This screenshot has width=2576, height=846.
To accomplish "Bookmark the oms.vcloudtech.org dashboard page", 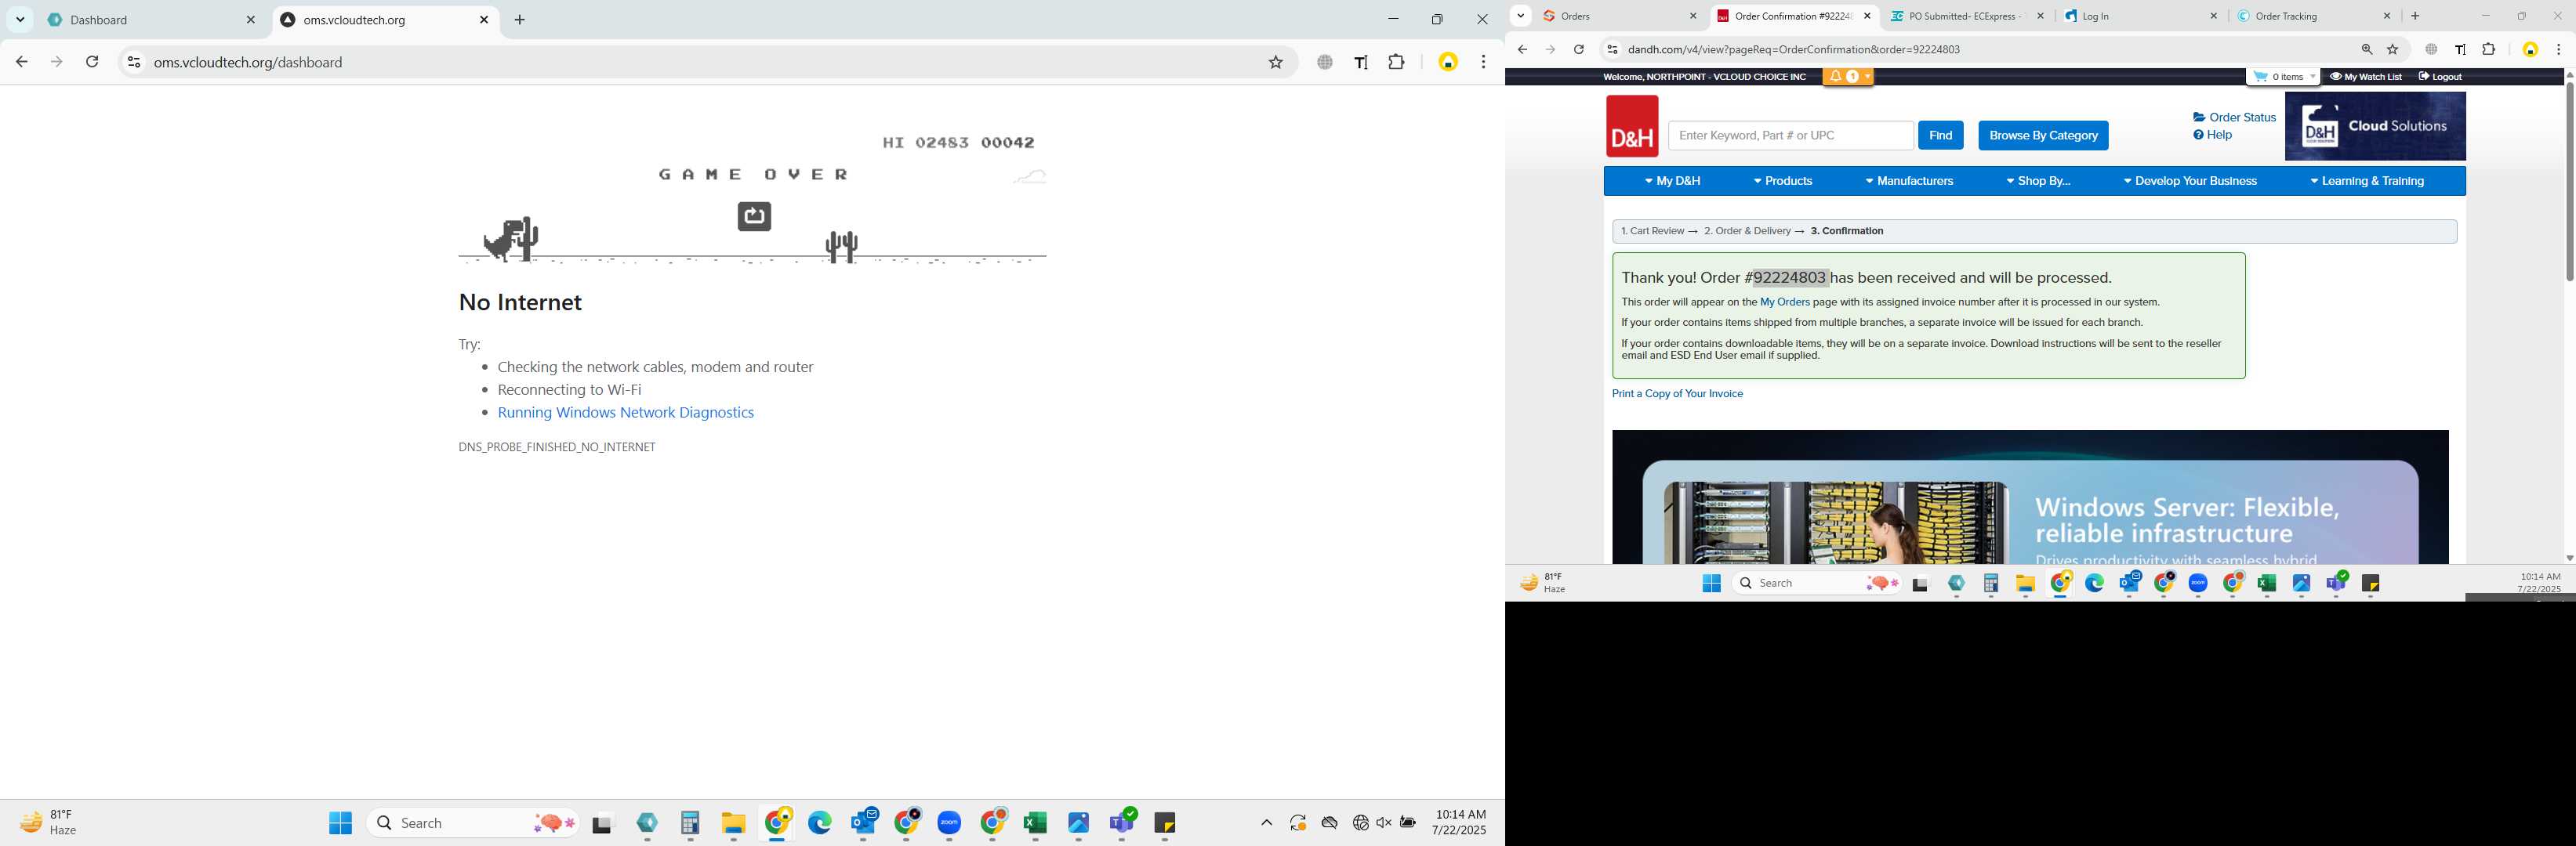I will pos(1275,62).
